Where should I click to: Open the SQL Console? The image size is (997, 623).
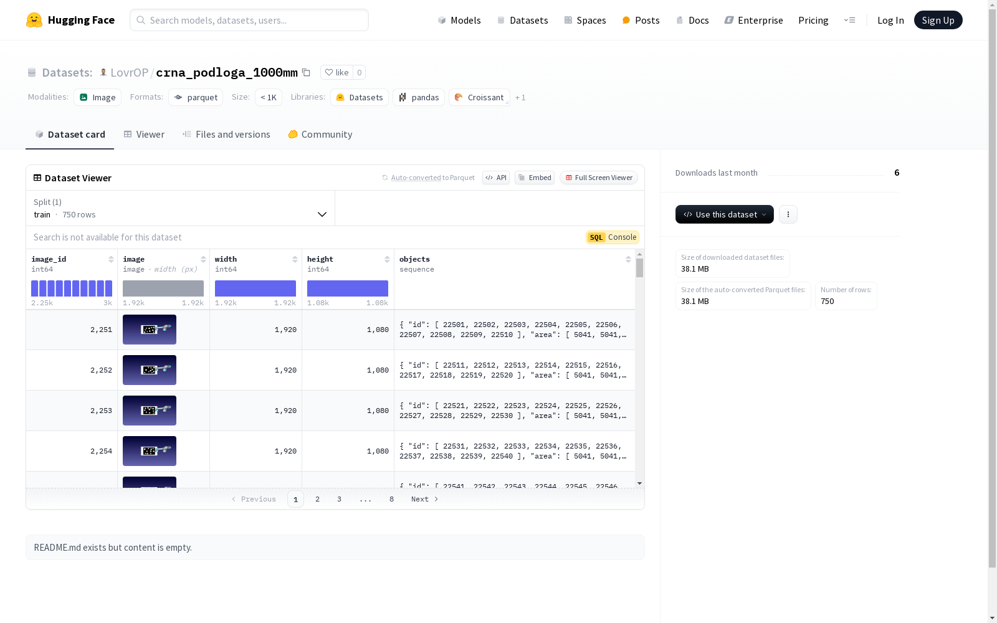[613, 237]
